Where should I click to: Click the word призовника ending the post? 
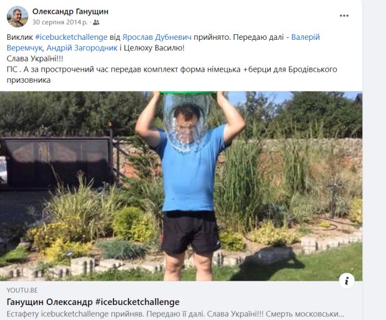pyautogui.click(x=29, y=80)
